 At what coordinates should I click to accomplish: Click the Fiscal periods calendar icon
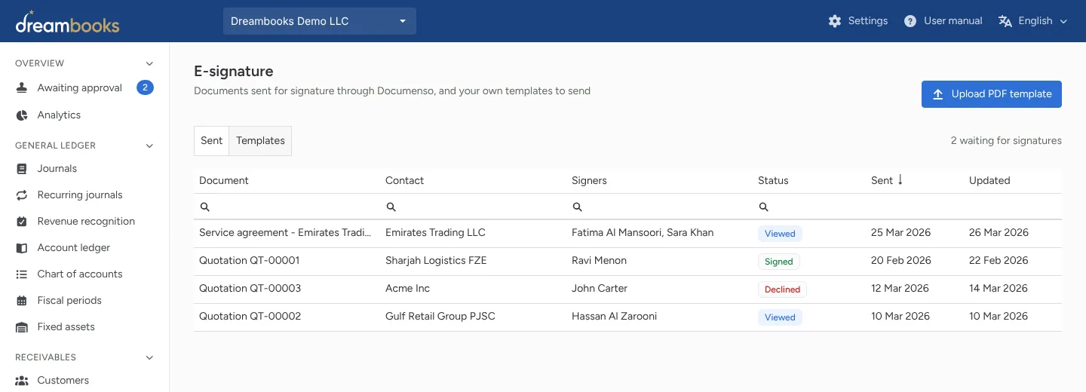click(x=22, y=301)
